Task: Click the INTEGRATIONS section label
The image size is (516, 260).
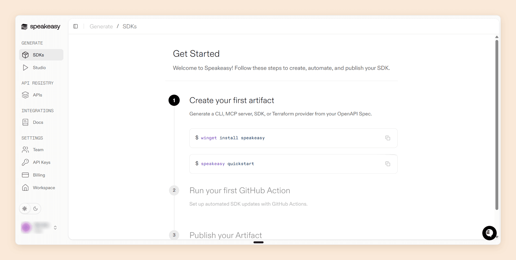Action: click(x=37, y=111)
